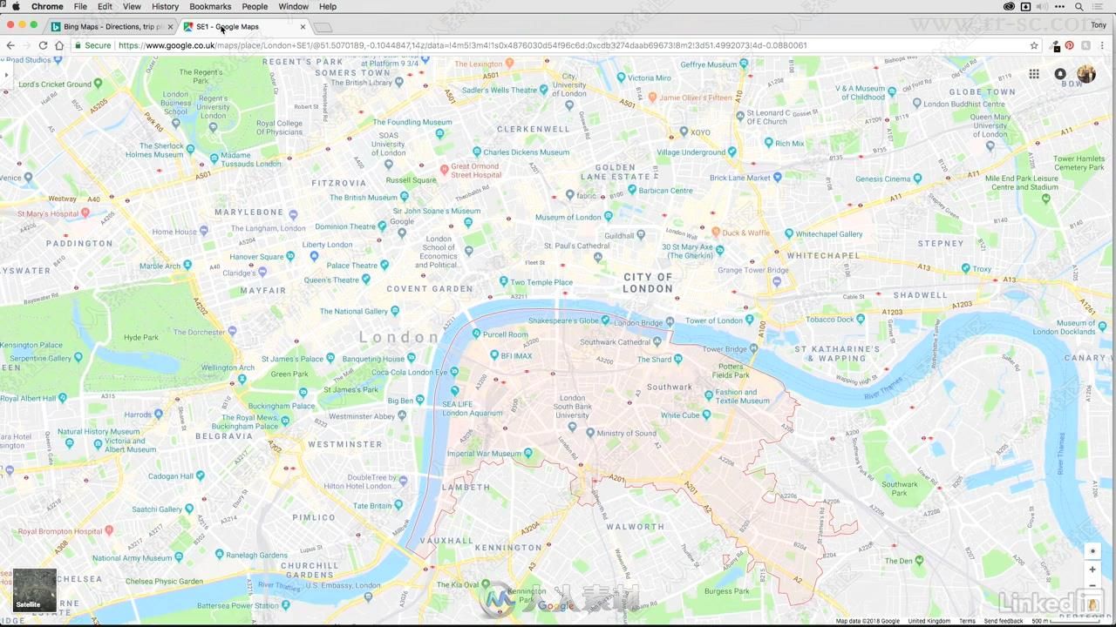Click the Creative Cloud menu bar icon
Screen dimensions: 1116x627
pyautogui.click(x=1009, y=6)
